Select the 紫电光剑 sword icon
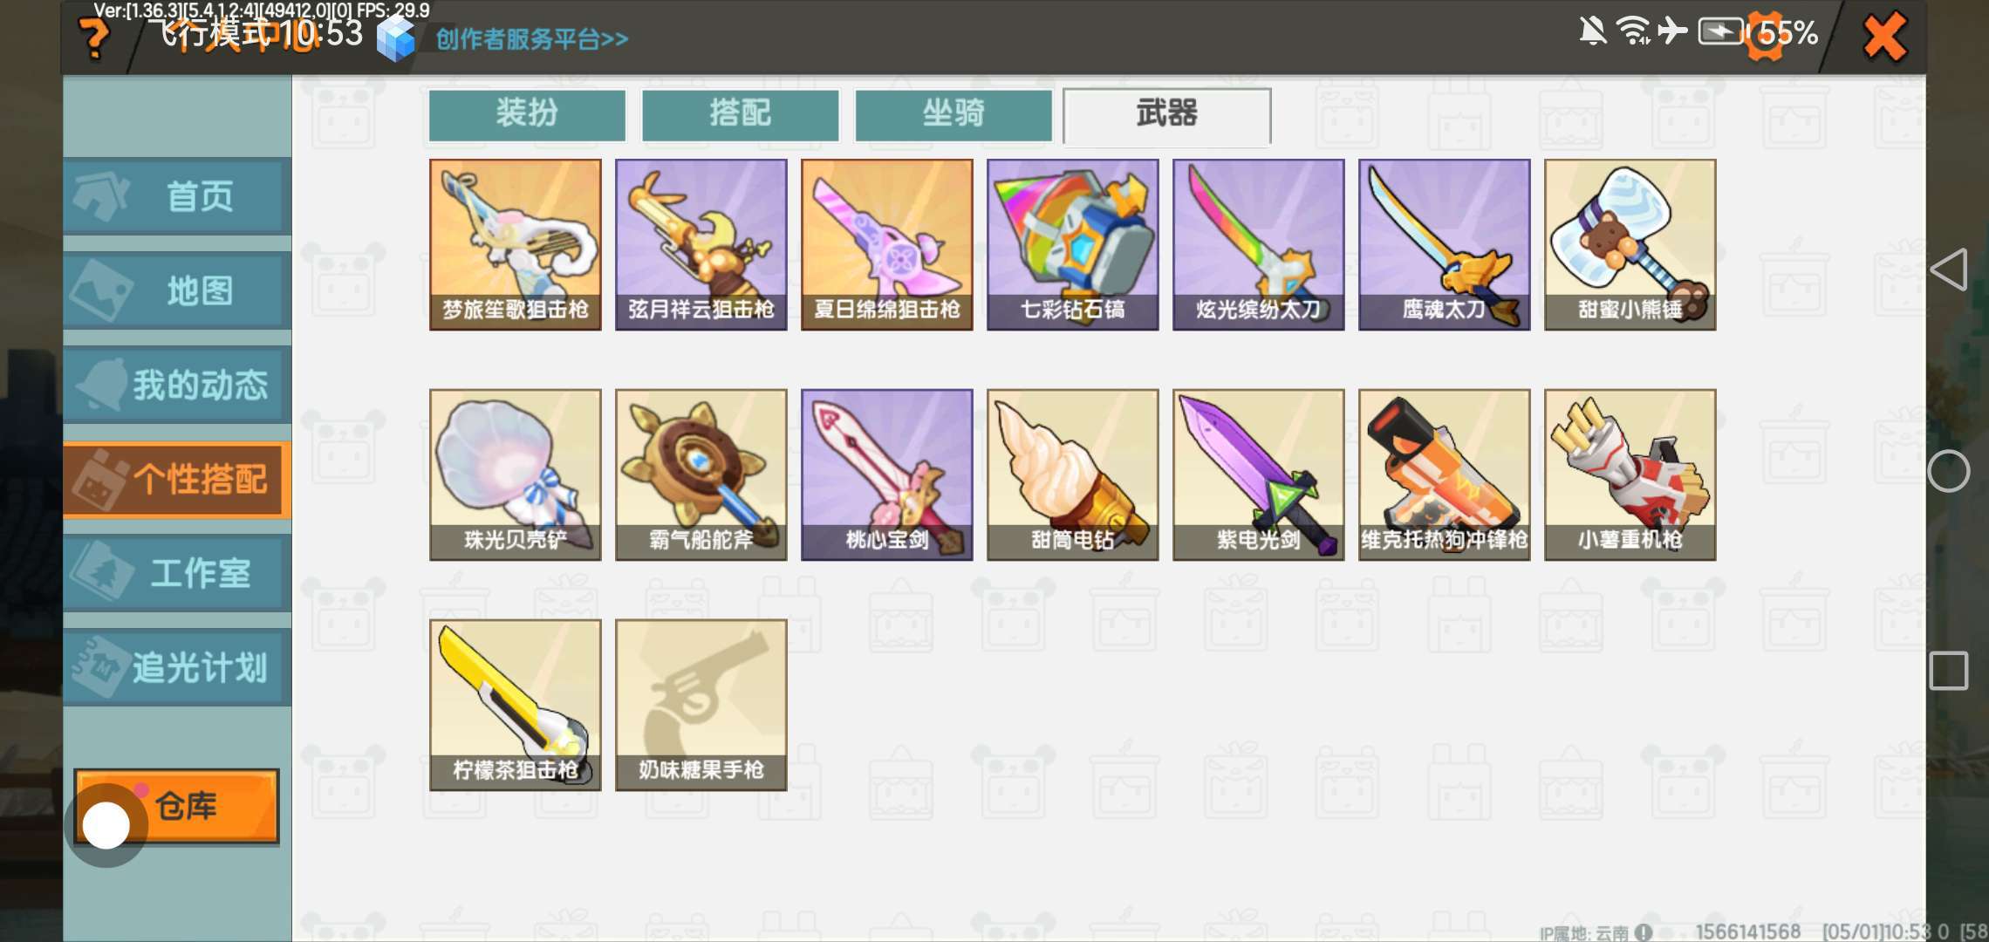This screenshot has width=1989, height=942. coord(1259,474)
